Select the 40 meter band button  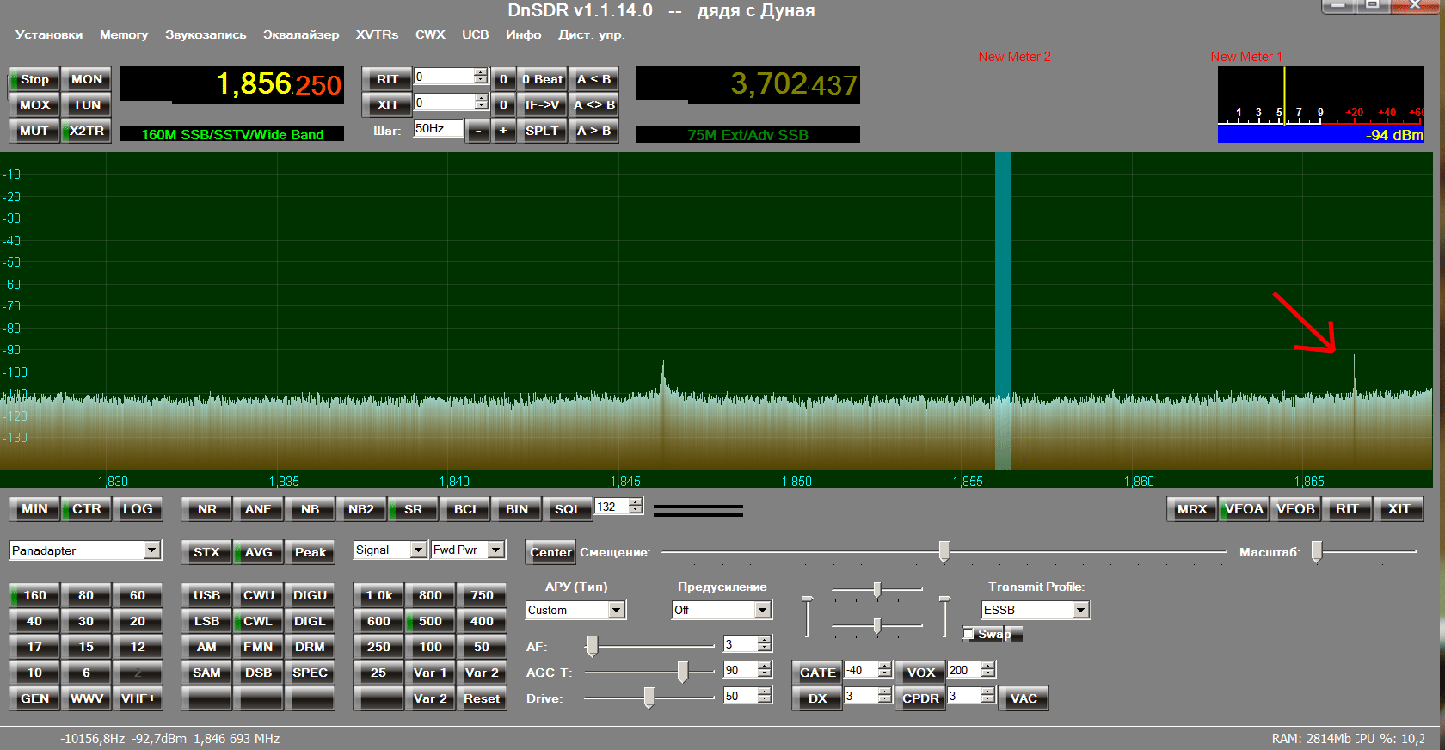pyautogui.click(x=34, y=621)
